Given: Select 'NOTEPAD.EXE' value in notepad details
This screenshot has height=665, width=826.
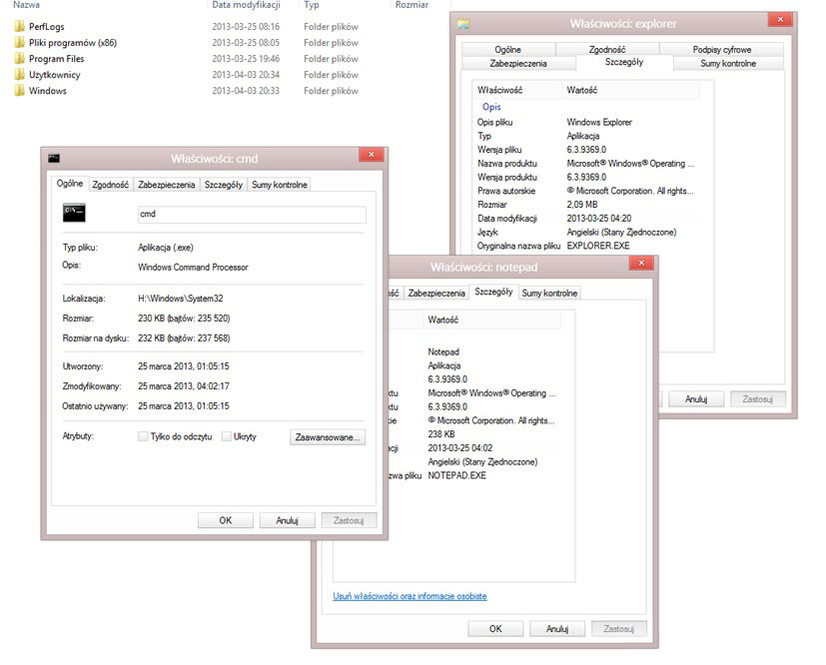Looking at the screenshot, I should [456, 475].
